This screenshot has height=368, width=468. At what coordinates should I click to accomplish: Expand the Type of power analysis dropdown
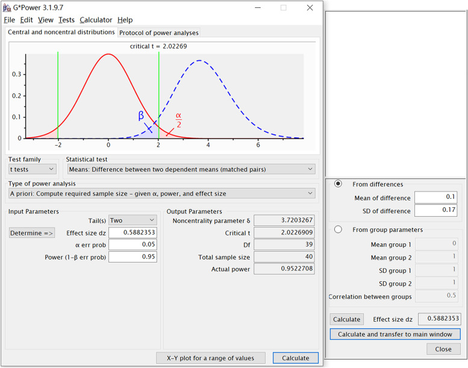(x=162, y=193)
